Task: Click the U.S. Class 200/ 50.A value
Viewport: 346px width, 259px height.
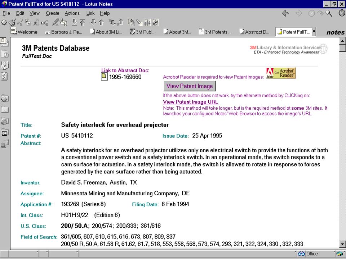Action: (x=75, y=226)
